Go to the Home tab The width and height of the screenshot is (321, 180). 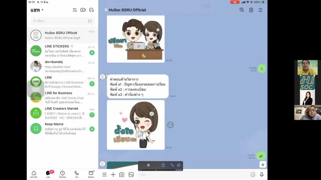point(34,174)
